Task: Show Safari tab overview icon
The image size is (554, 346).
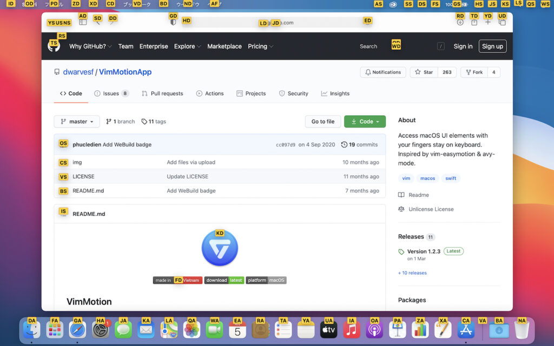Action: click(x=502, y=23)
